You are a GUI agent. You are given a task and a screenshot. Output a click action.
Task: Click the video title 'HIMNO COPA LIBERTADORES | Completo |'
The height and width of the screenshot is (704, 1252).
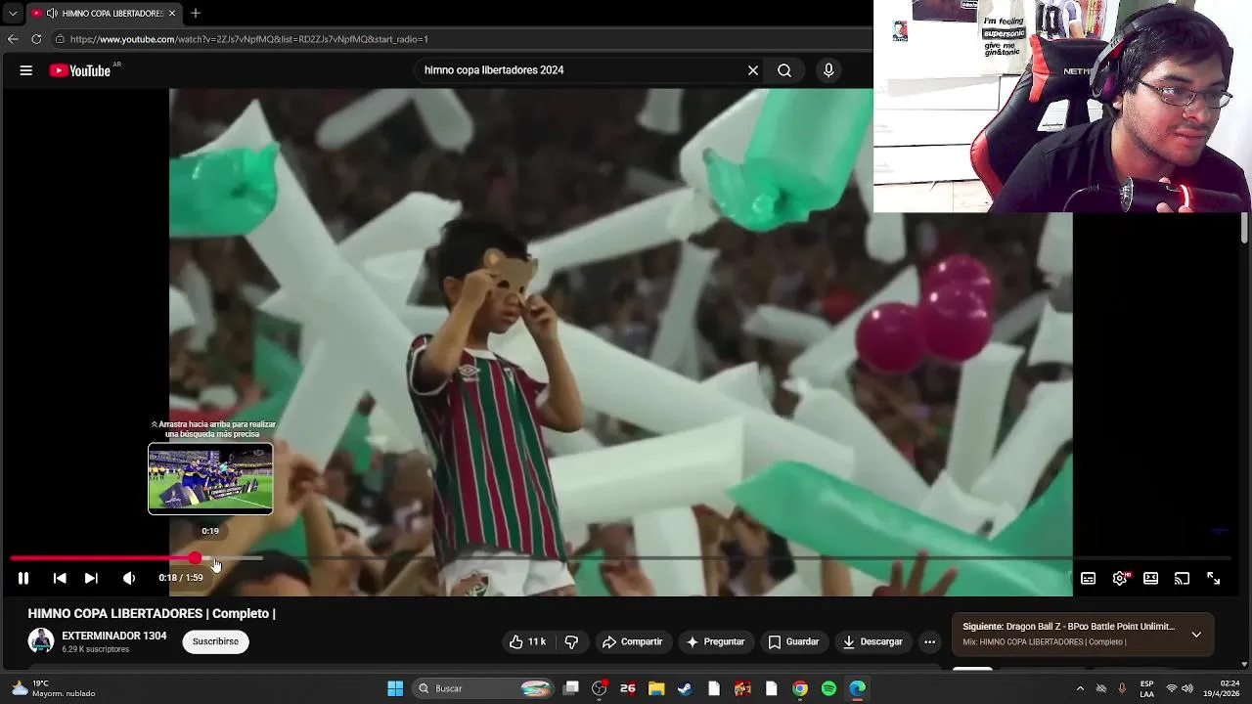152,613
